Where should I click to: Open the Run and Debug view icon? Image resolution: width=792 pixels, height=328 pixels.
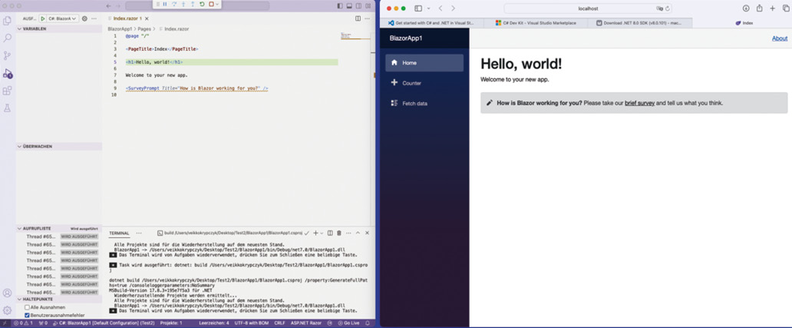(7, 73)
